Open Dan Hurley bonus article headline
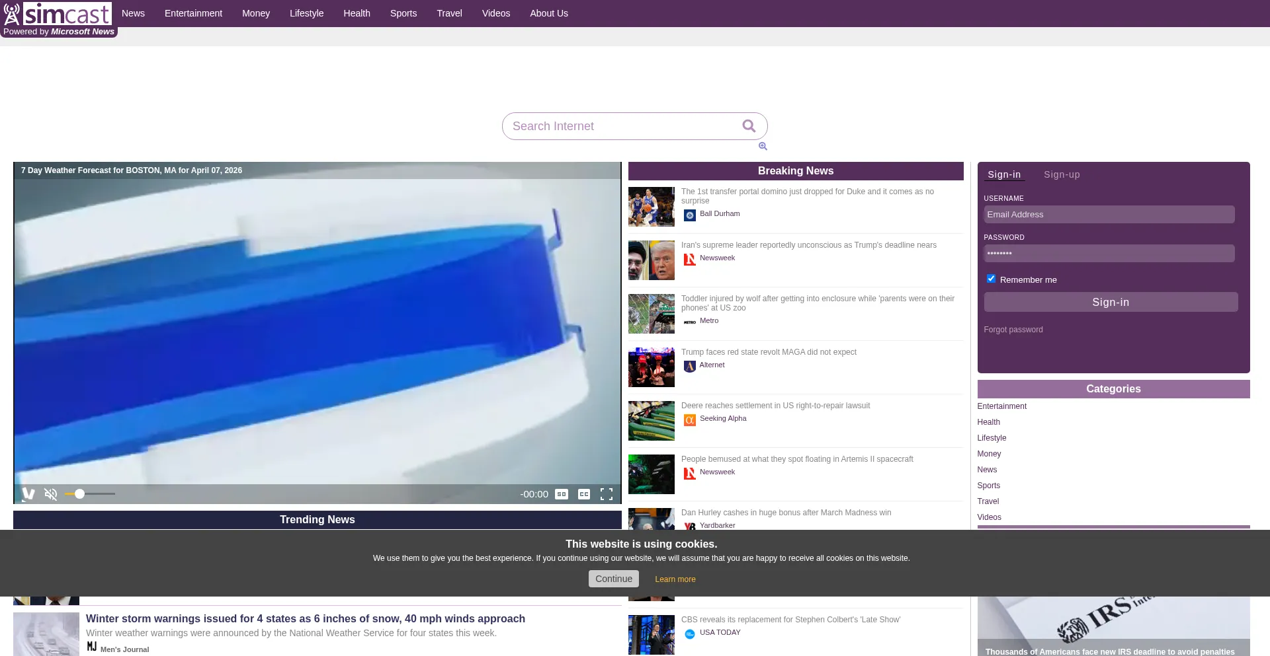1270x656 pixels. tap(786, 513)
